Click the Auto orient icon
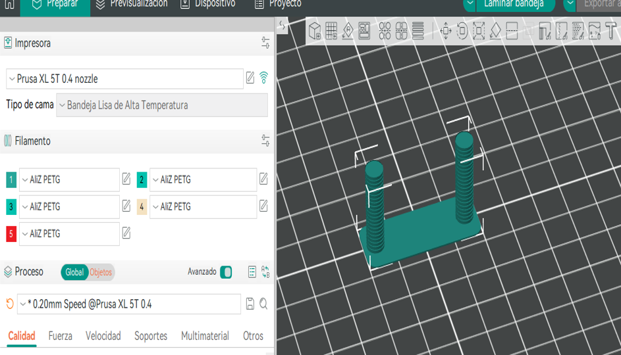This screenshot has height=355, width=621. pos(348,31)
